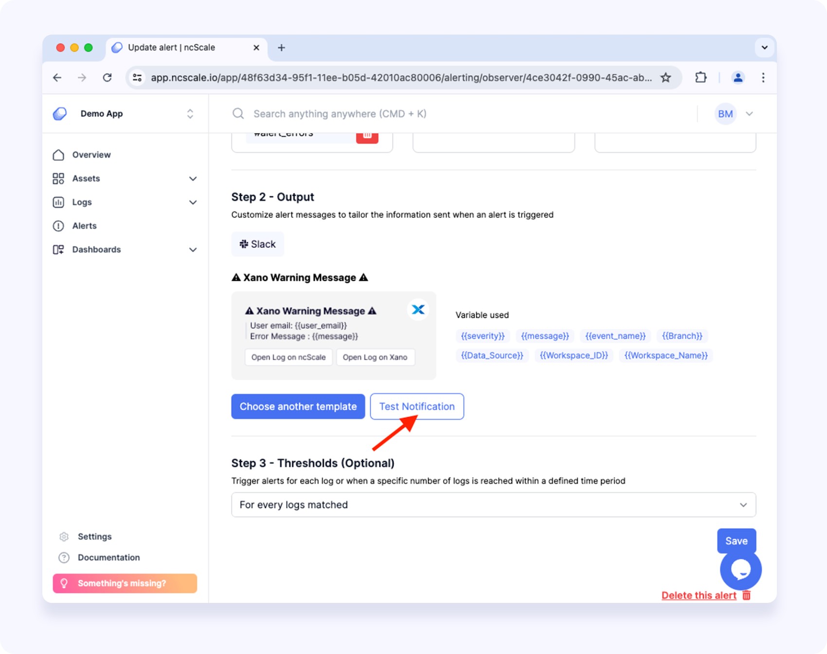Click the Overview house icon

(58, 155)
